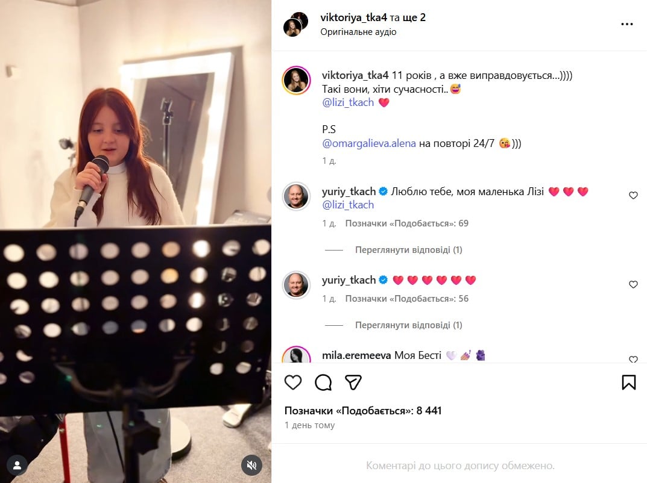The height and width of the screenshot is (483, 647).
Task: Open the @omargalieva.alena mention link
Action: coord(369,143)
